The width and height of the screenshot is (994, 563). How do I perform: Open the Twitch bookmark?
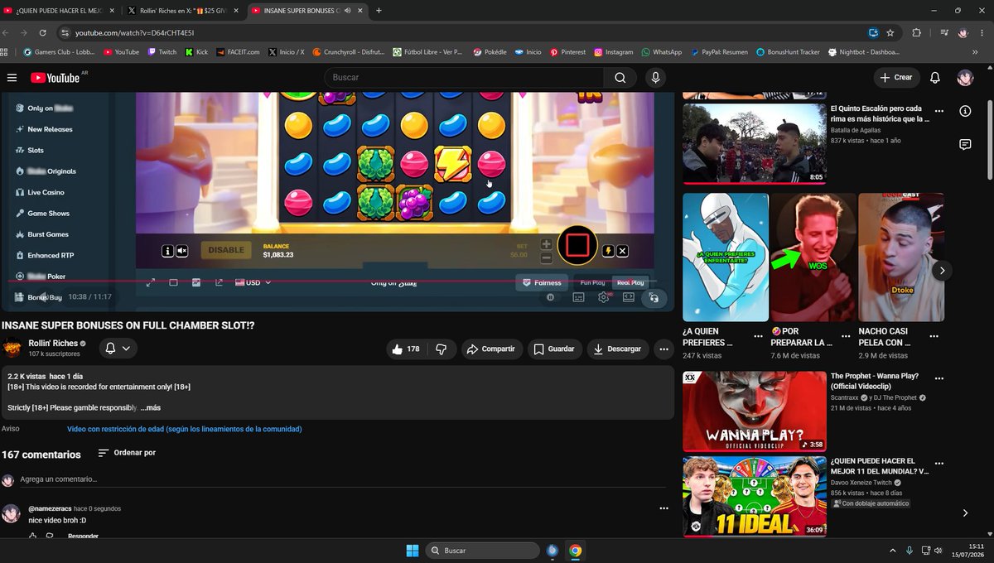162,51
